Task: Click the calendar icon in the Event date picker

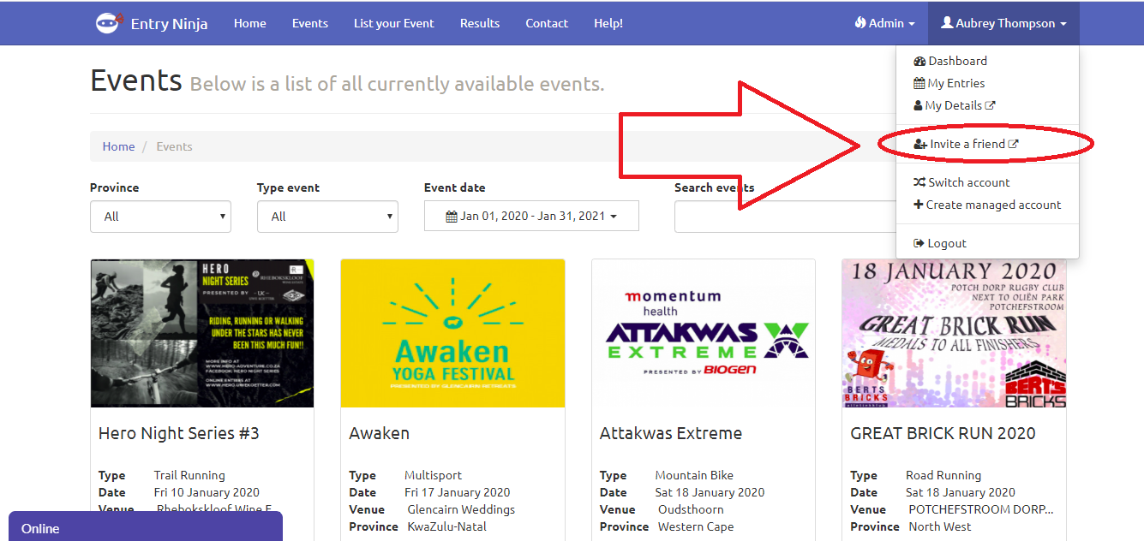Action: coord(452,217)
